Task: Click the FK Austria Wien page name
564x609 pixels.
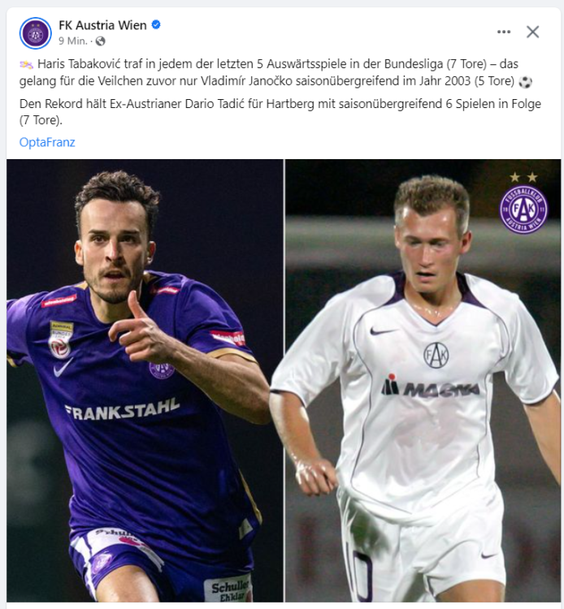Action: pyautogui.click(x=102, y=25)
